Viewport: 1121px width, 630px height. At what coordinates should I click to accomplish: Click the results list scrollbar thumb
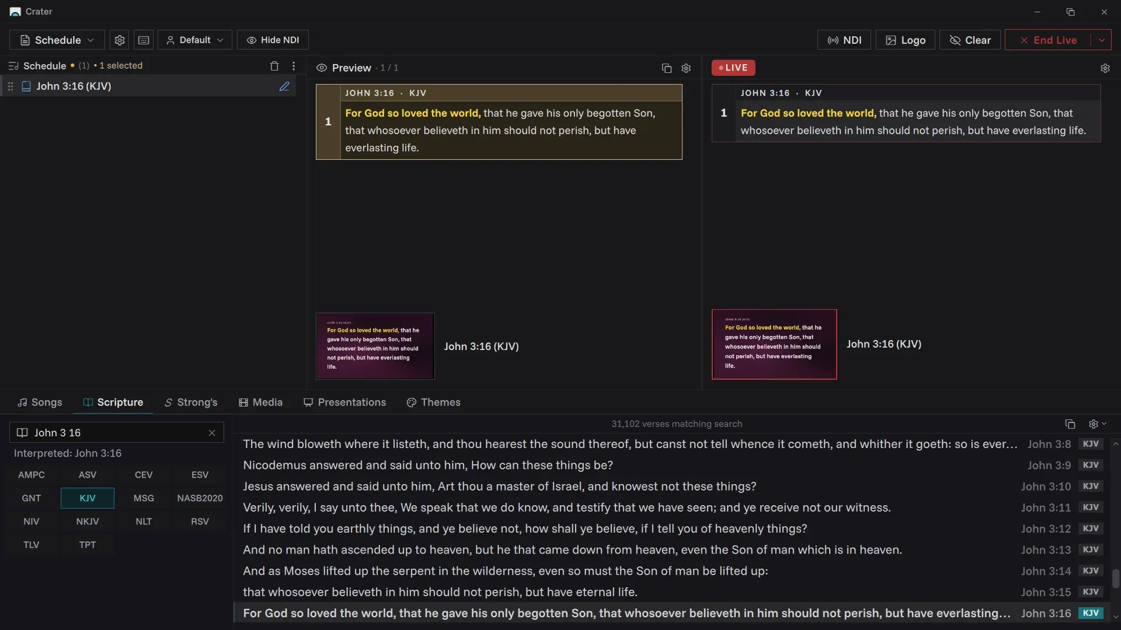point(1116,579)
